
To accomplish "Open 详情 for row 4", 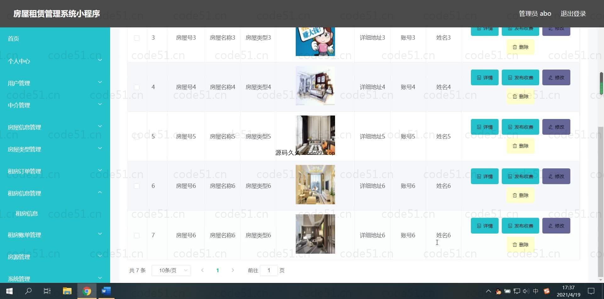I will 484,77.
